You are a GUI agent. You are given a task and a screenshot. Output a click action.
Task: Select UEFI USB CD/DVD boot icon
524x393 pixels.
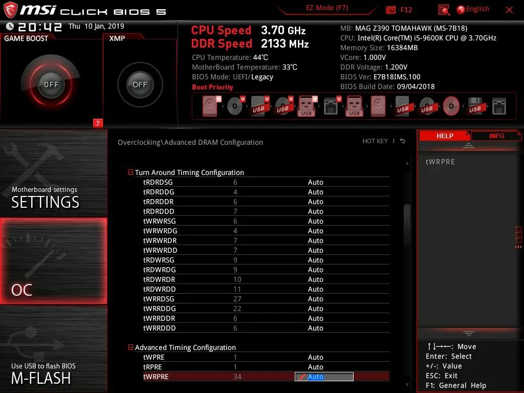tap(283, 106)
